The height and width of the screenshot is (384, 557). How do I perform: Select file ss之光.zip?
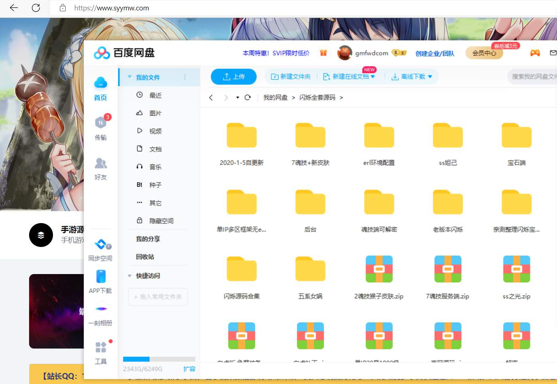pos(516,278)
